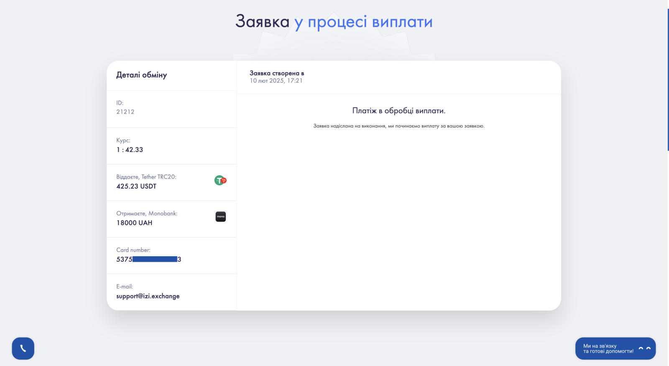Click the "Заявка надіслана на виконання" description text
The width and height of the screenshot is (669, 366).
coord(398,126)
